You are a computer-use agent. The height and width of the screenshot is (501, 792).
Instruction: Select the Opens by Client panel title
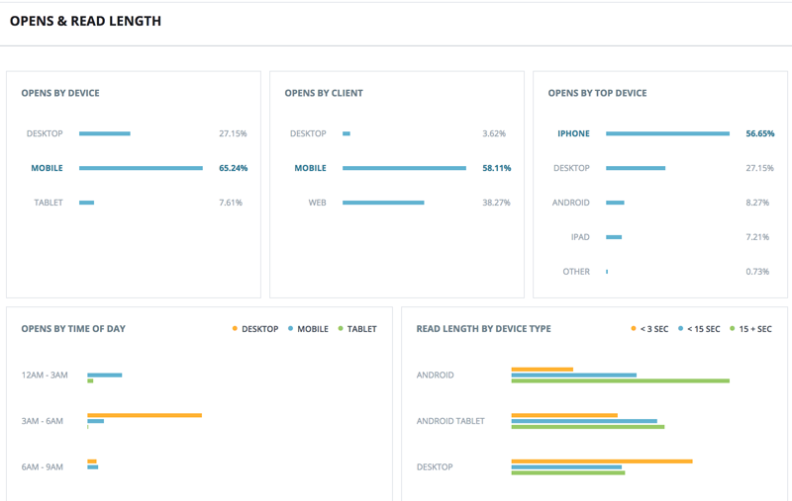[x=324, y=93]
